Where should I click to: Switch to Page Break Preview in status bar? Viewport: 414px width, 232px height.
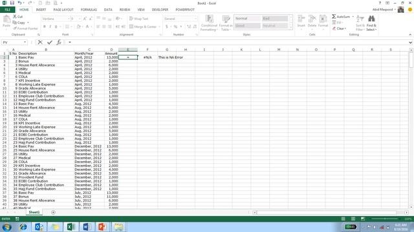coord(363,219)
